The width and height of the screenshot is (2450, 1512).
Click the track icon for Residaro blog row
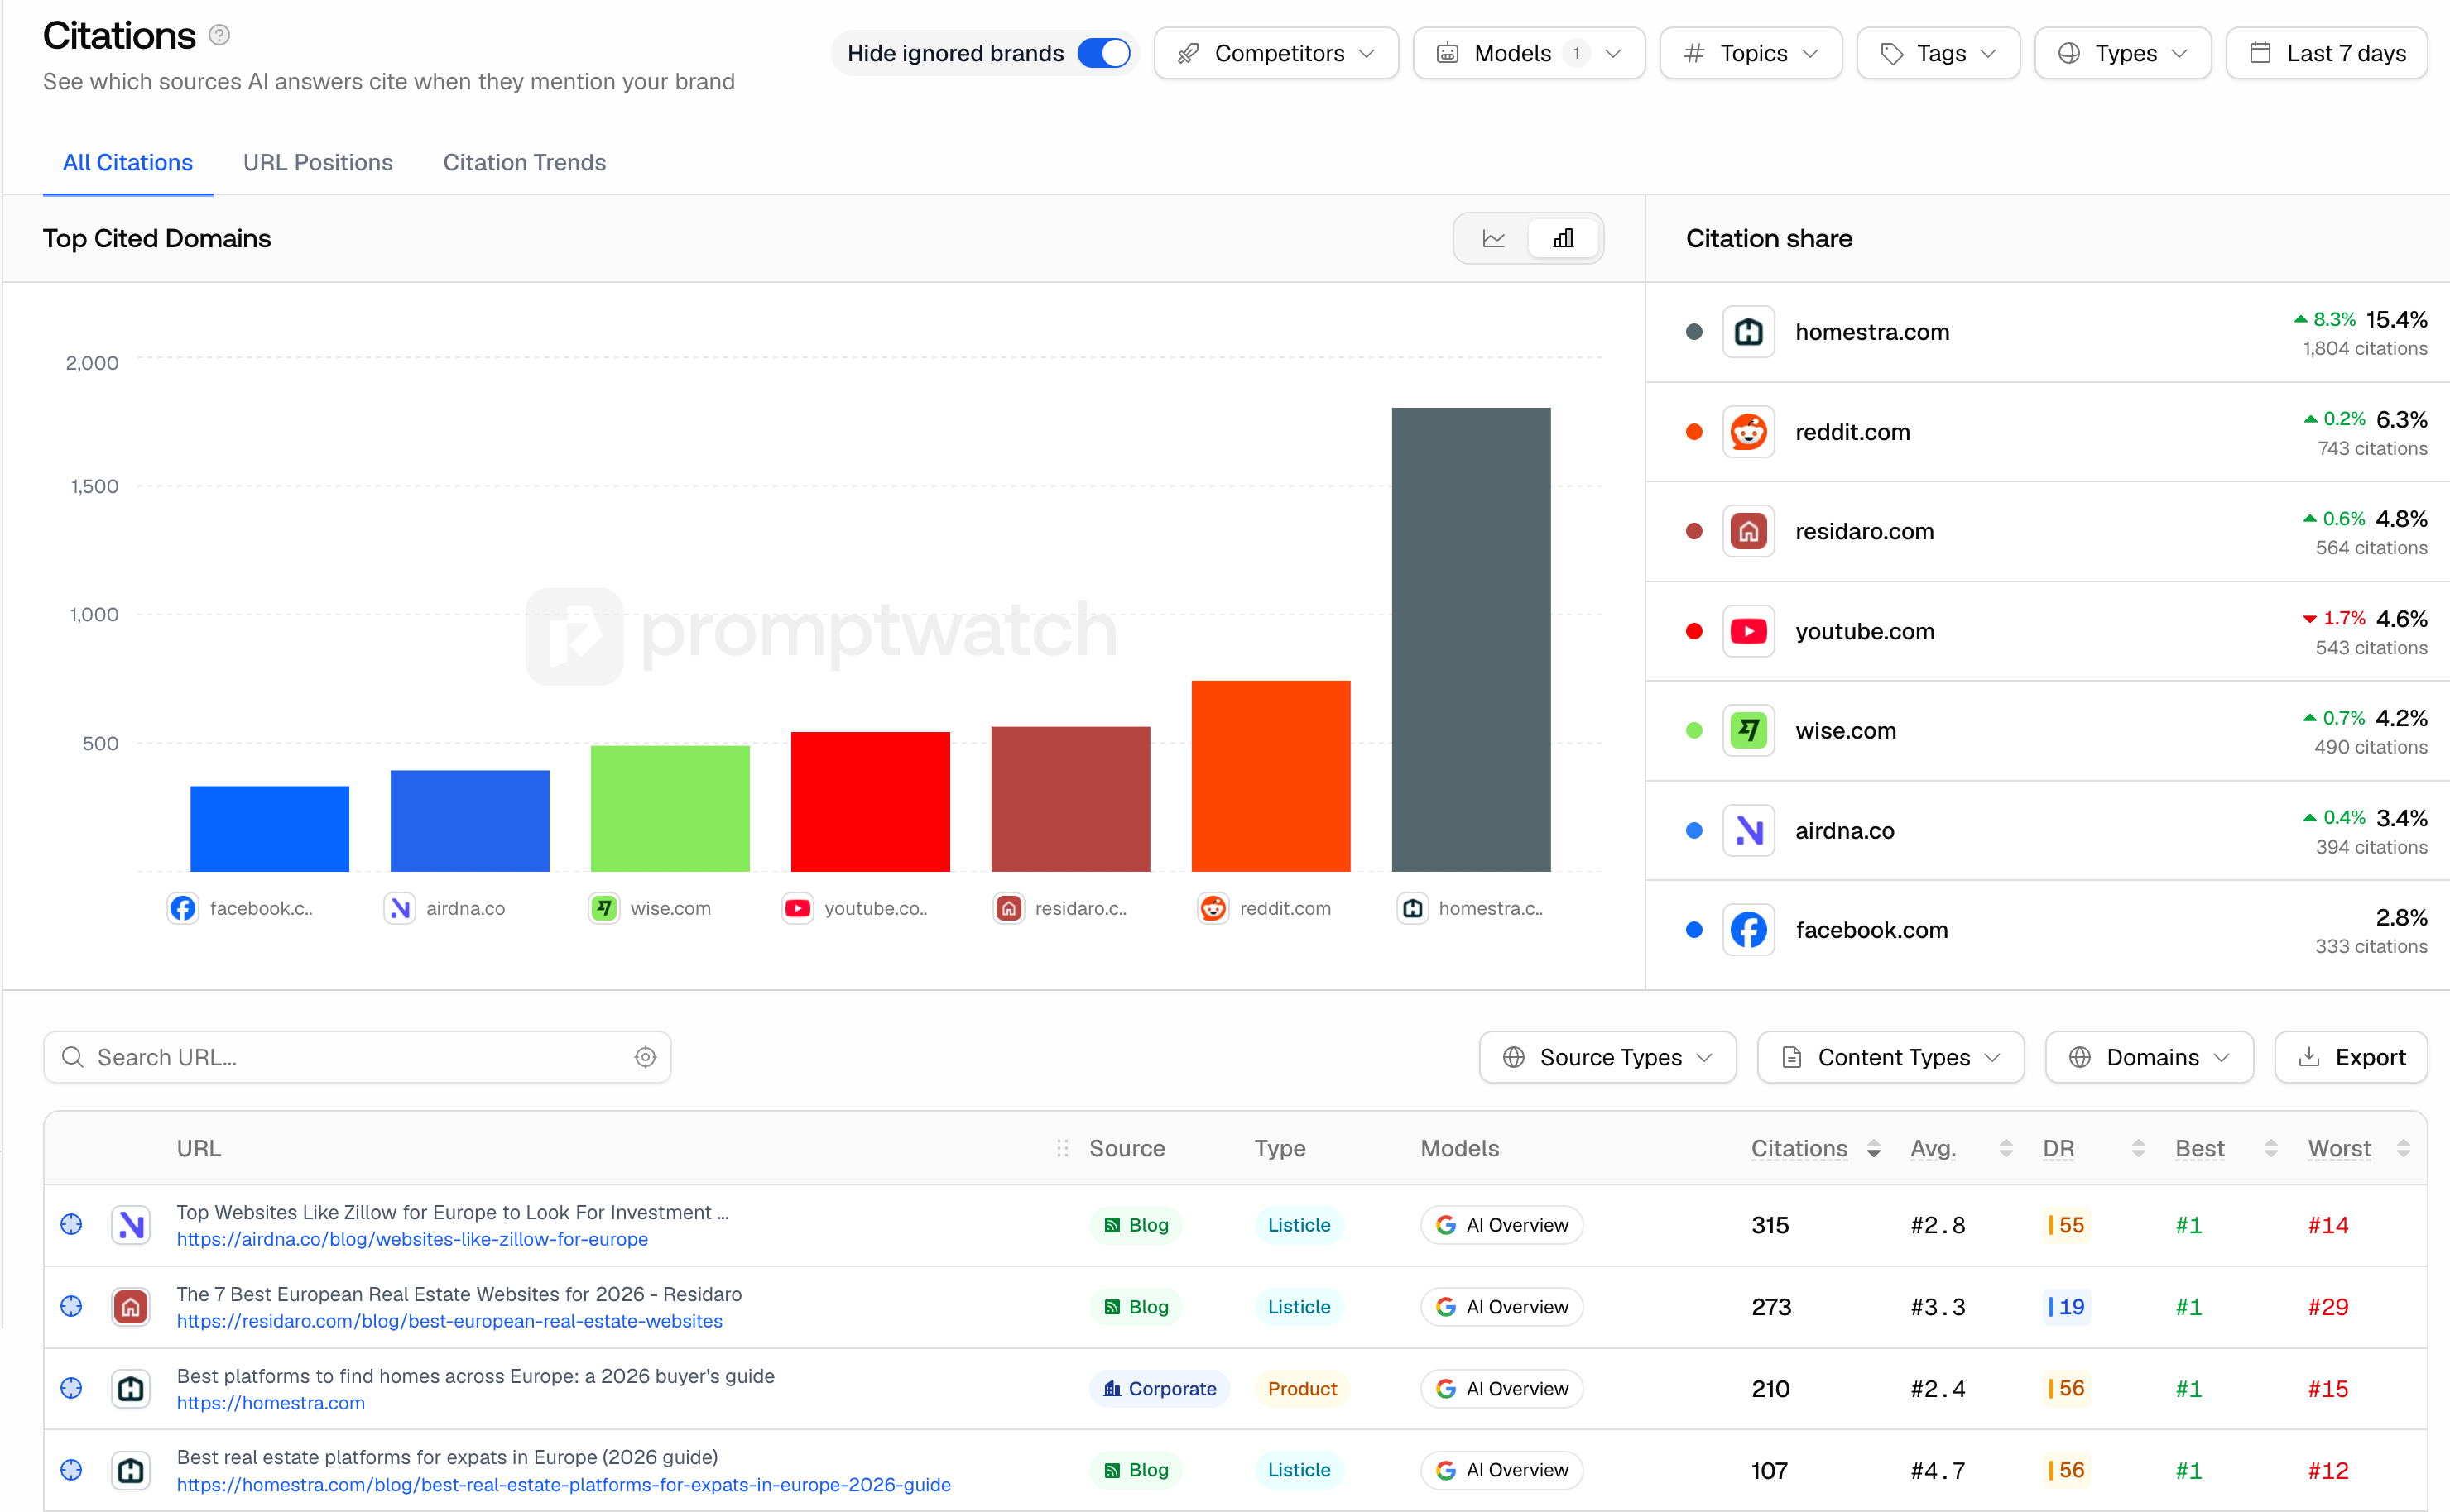[x=71, y=1306]
